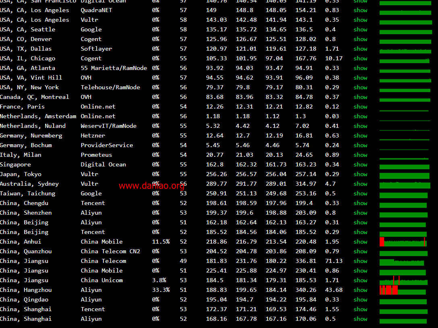
Task: Click 'show' in the Amsterdam Online.net row
Action: point(360,116)
